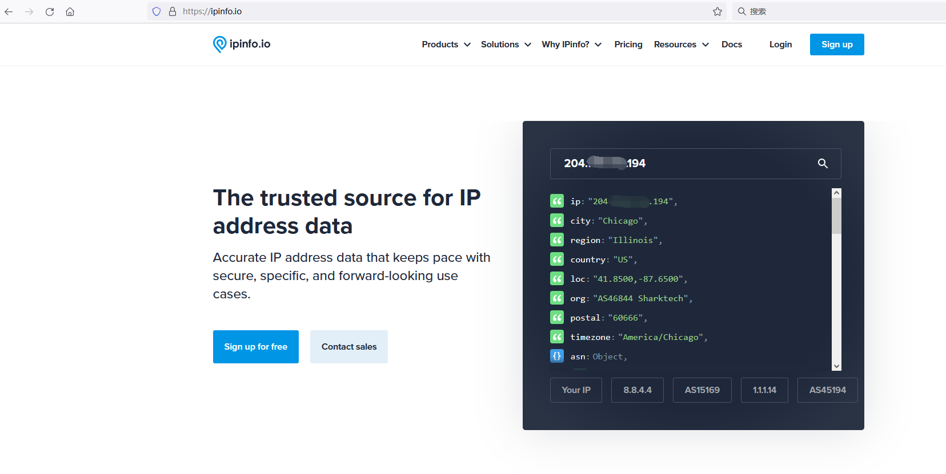Screen dimensions: 946x474
Task: Click the results scrollbar up arrow
Action: pyautogui.click(x=836, y=193)
